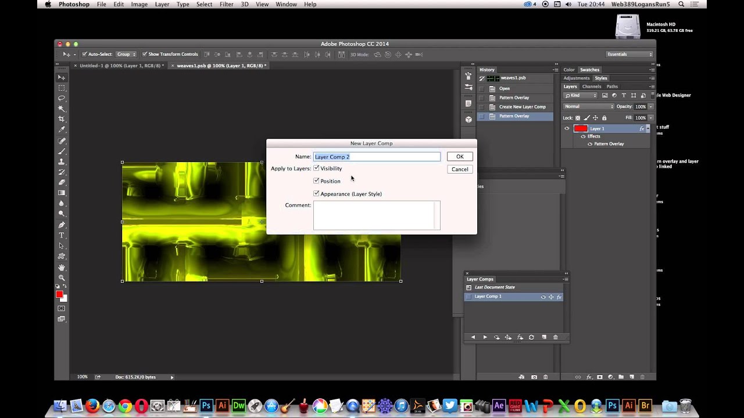The image size is (744, 418).
Task: Open the Fill slider arrow
Action: 650,118
